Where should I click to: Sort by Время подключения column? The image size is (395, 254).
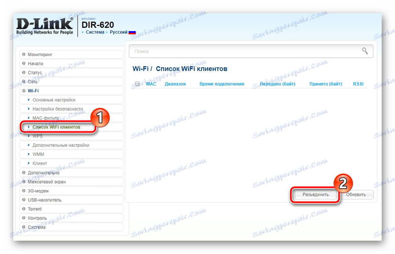click(x=222, y=84)
